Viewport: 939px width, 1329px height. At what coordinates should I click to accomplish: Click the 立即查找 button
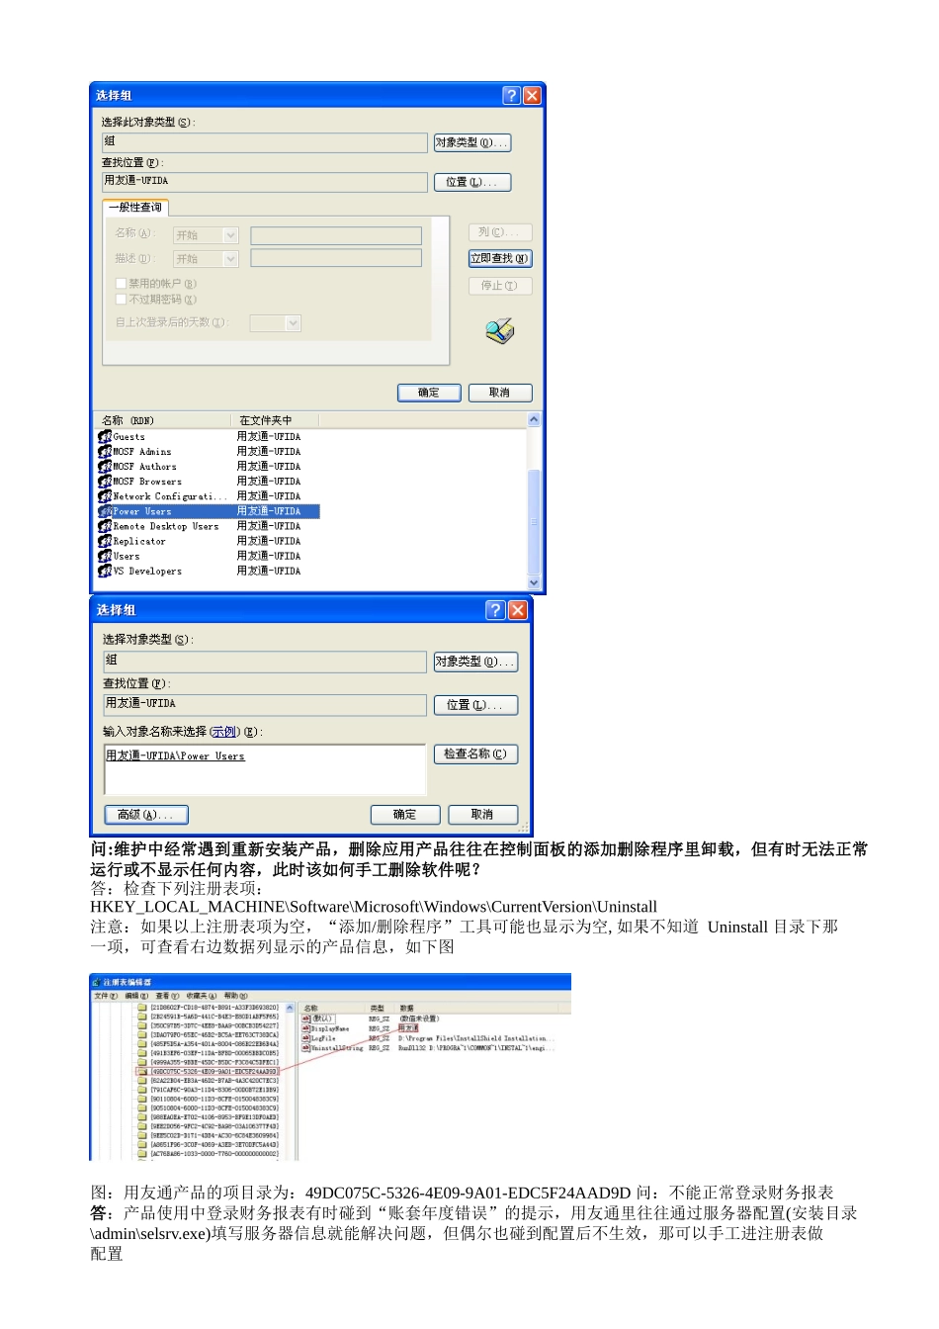tap(499, 258)
